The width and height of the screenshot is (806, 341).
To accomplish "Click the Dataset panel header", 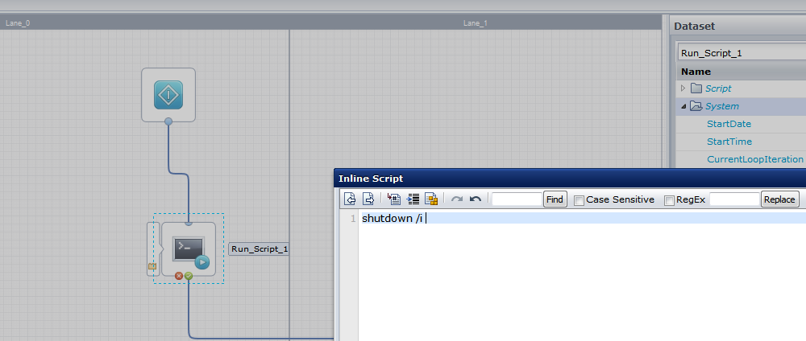I will pyautogui.click(x=738, y=27).
